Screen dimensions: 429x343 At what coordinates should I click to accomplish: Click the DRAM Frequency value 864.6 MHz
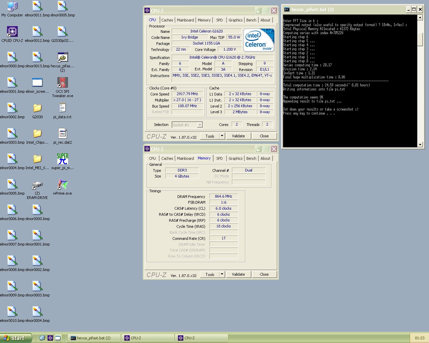tap(224, 197)
